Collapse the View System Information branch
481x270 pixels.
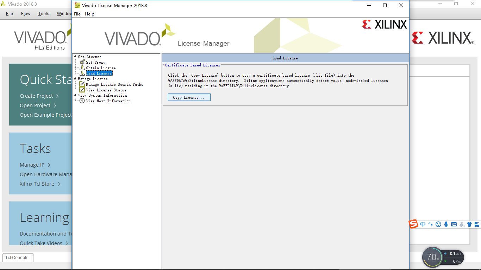click(x=75, y=95)
